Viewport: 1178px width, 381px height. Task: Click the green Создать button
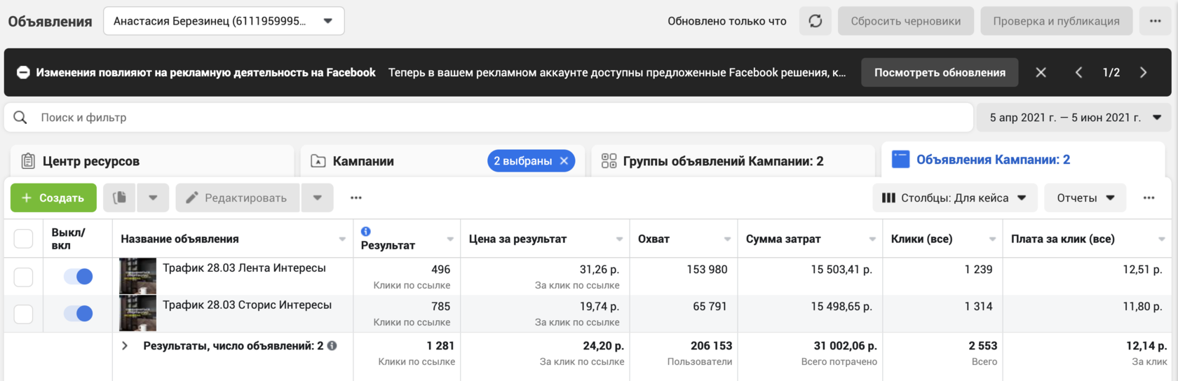53,198
